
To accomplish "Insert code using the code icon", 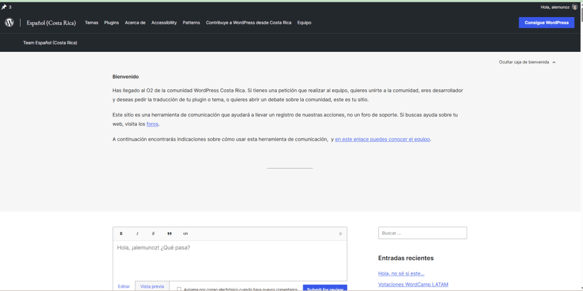I will pos(186,233).
